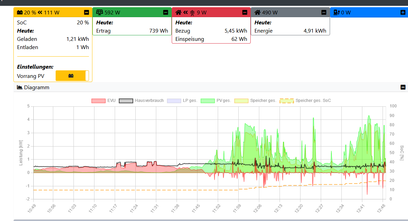
Task: Toggle EVU series visibility in chart legend
Action: (x=98, y=101)
